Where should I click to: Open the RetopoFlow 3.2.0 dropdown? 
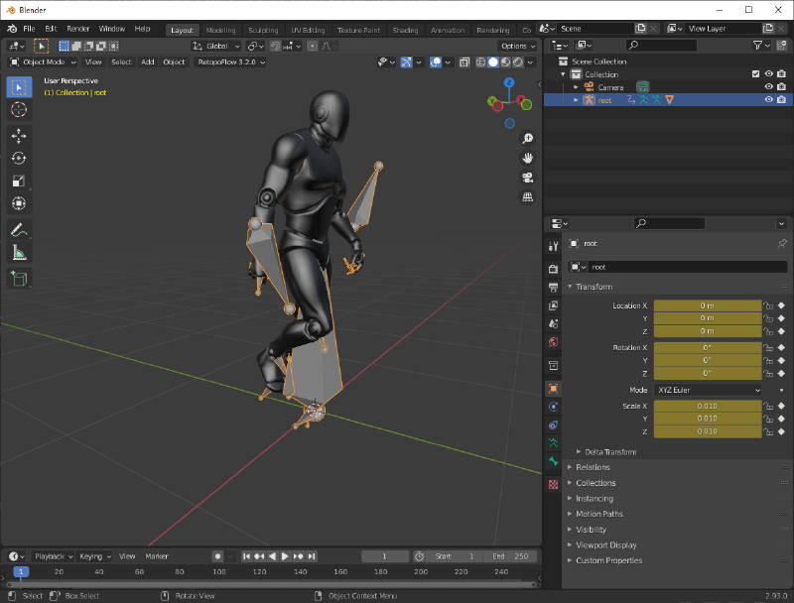pyautogui.click(x=230, y=61)
